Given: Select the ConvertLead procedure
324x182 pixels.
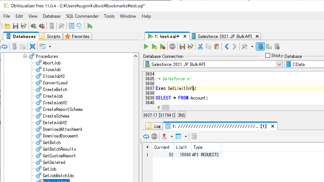Looking at the screenshot, I should 55,83.
